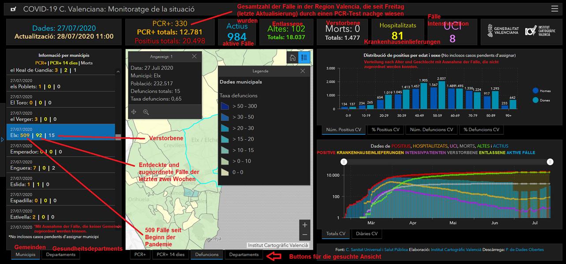Close the Legende panel
The image size is (566, 264).
click(303, 71)
